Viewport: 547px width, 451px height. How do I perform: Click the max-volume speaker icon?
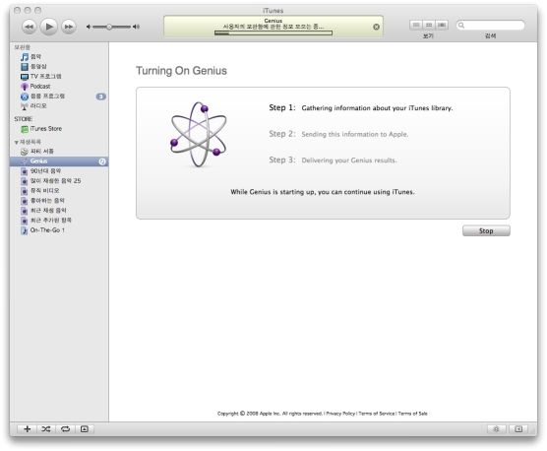(136, 27)
